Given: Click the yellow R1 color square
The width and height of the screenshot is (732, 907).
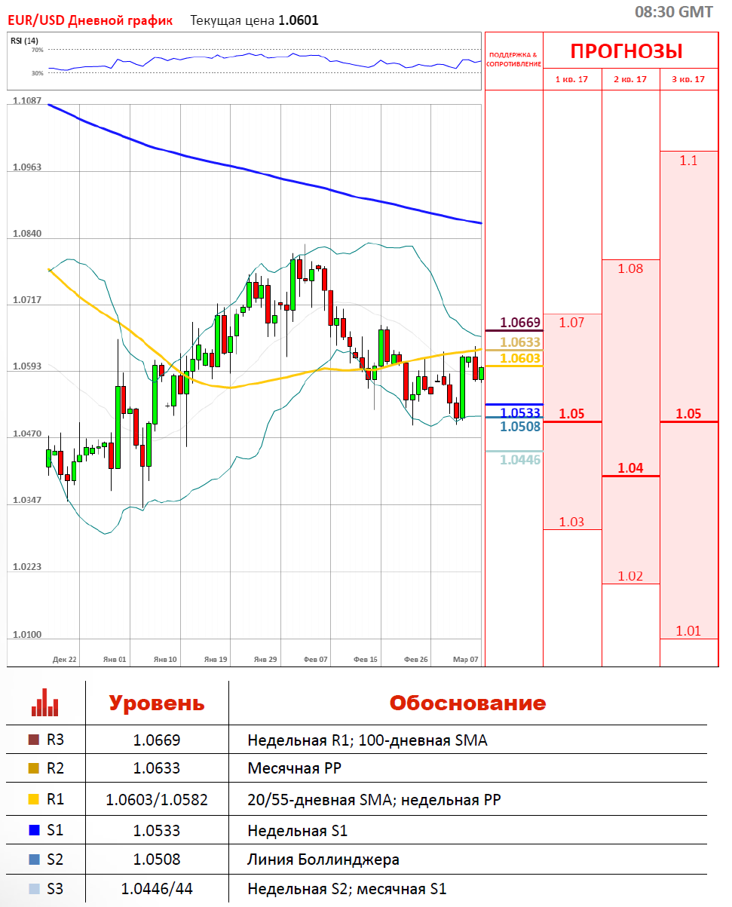Looking at the screenshot, I should point(32,800).
